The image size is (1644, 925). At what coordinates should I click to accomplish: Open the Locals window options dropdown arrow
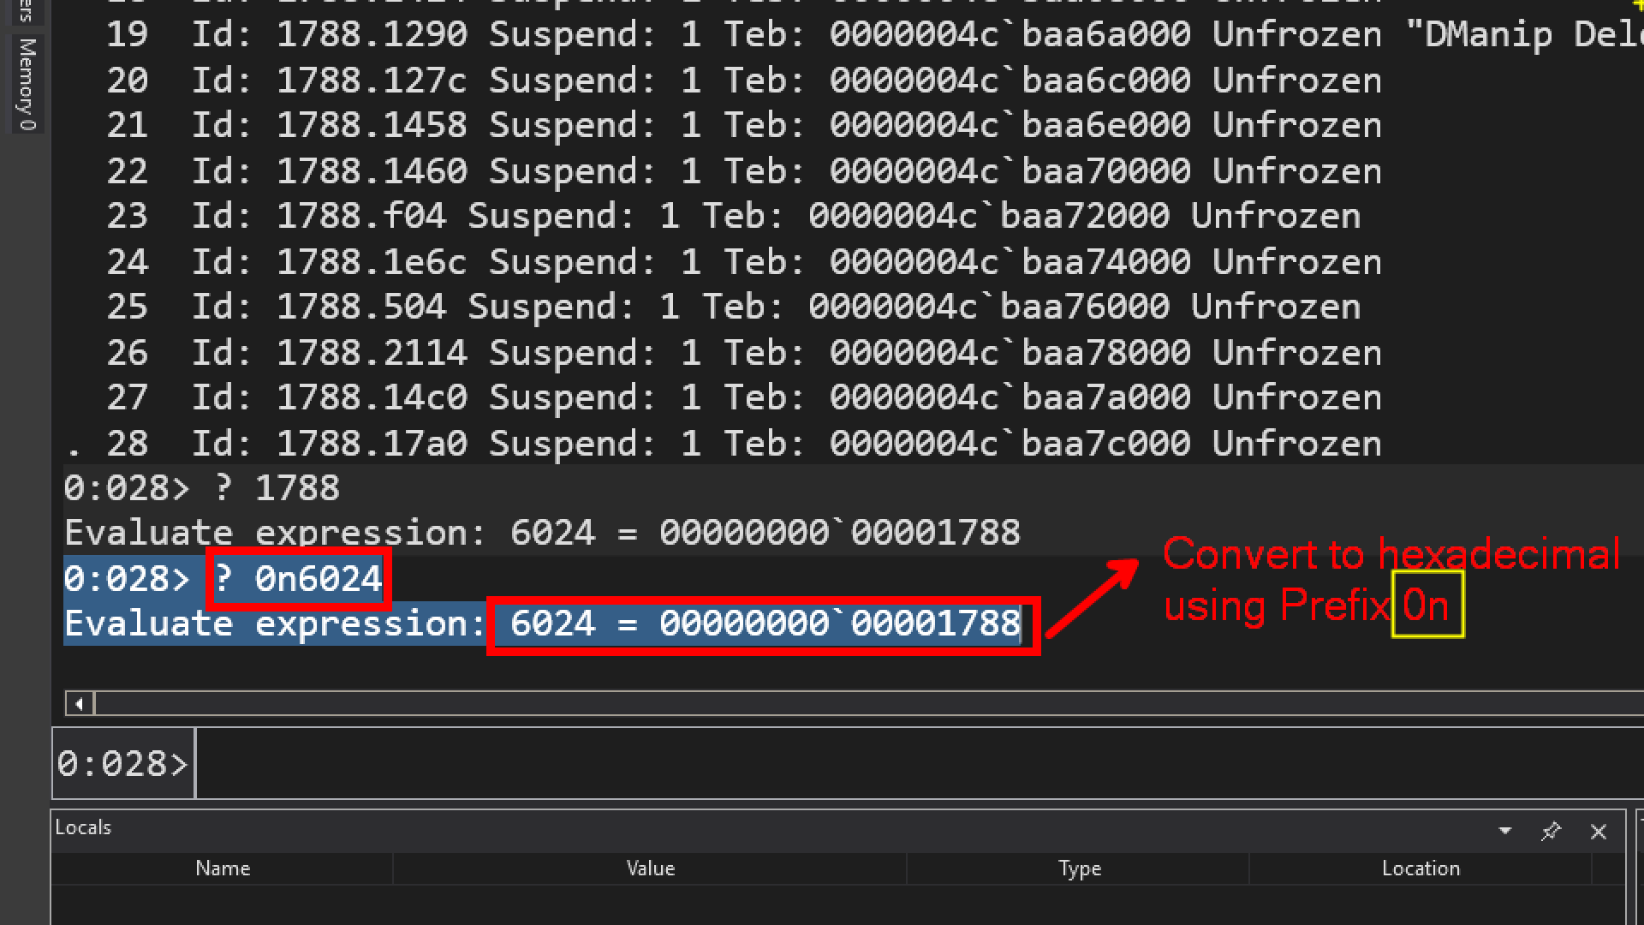click(x=1504, y=831)
